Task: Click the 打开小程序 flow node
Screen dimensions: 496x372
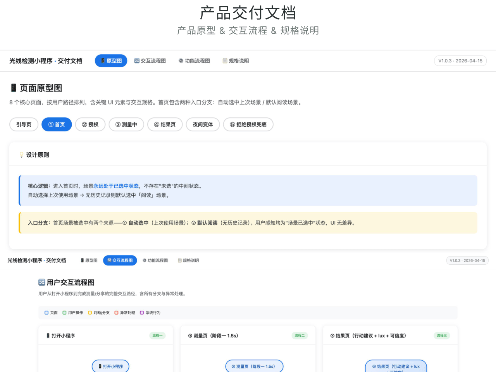Action: point(110,366)
